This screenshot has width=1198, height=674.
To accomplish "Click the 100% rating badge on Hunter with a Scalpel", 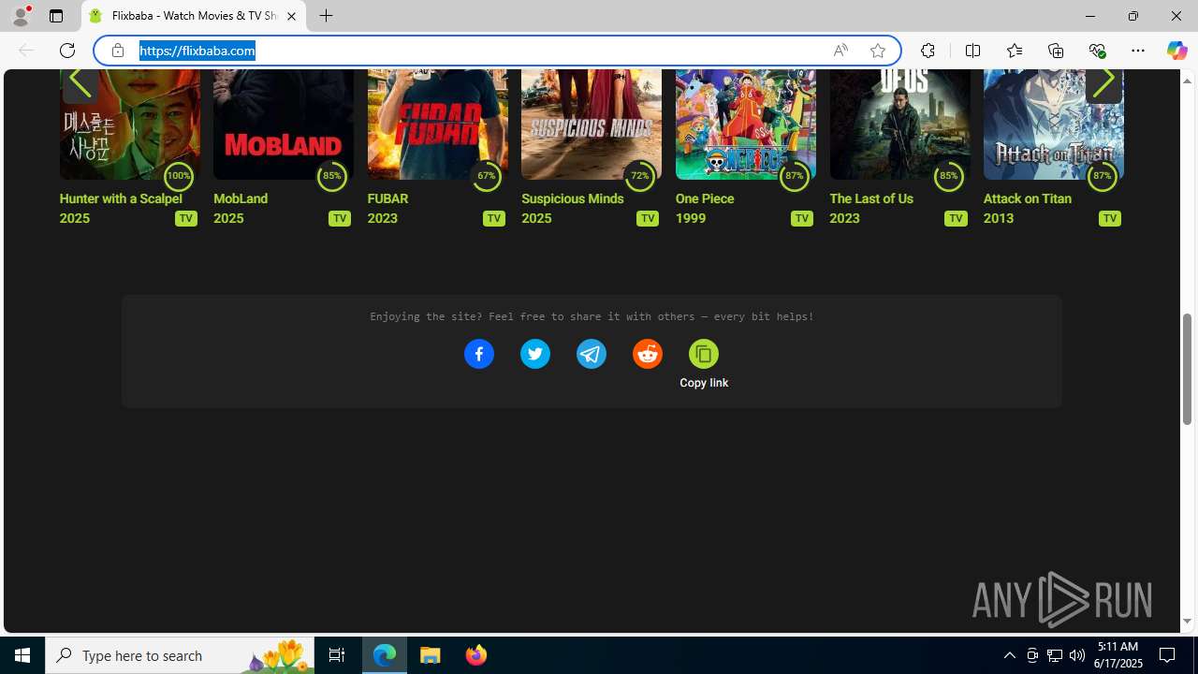I will (178, 176).
